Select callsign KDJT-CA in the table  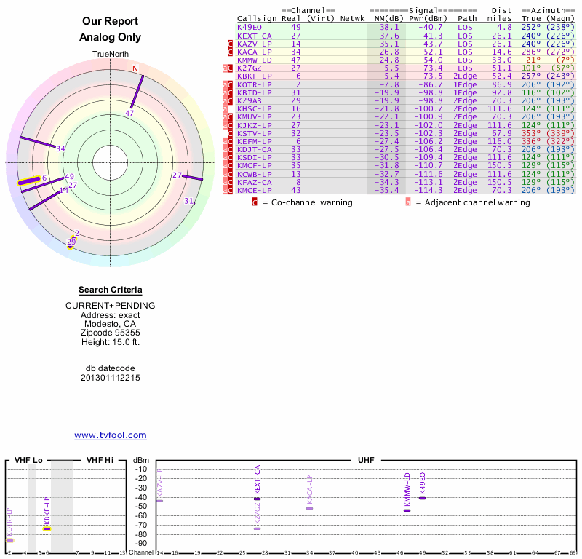click(x=254, y=149)
